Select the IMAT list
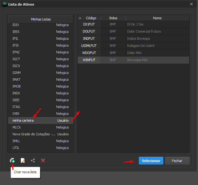198x185 pixels. click(x=41, y=79)
